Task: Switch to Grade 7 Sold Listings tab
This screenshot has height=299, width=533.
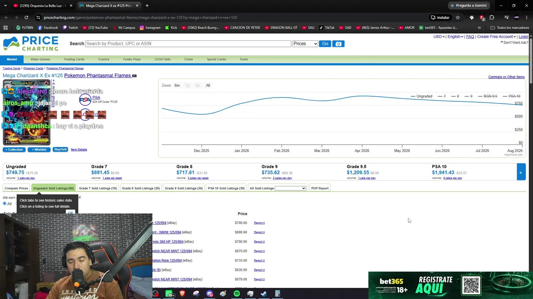Action: [98, 188]
